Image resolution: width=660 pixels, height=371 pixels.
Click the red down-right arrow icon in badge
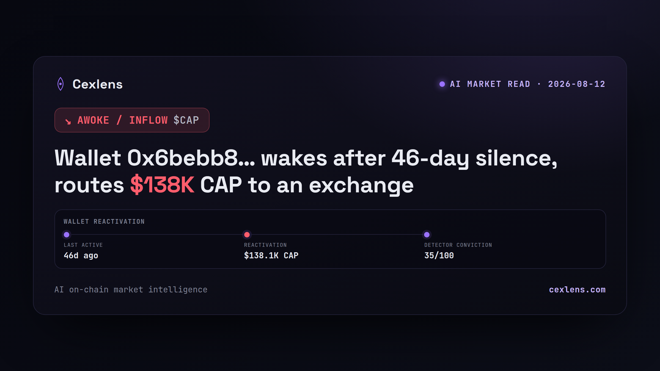(x=68, y=121)
